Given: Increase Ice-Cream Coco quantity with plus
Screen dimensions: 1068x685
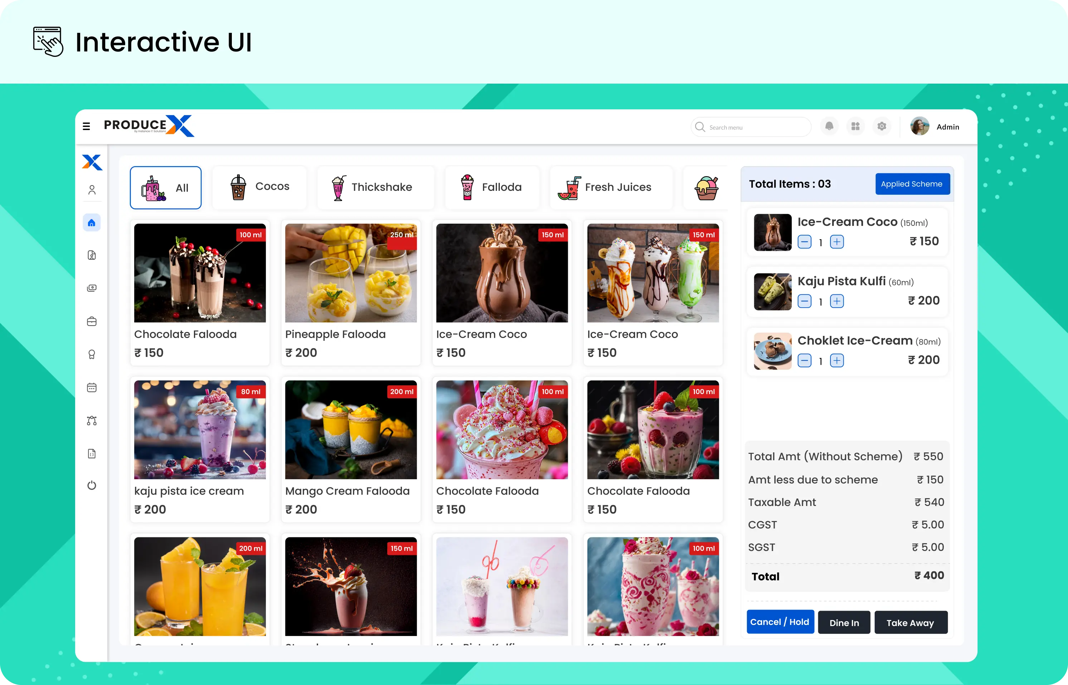Looking at the screenshot, I should point(837,242).
